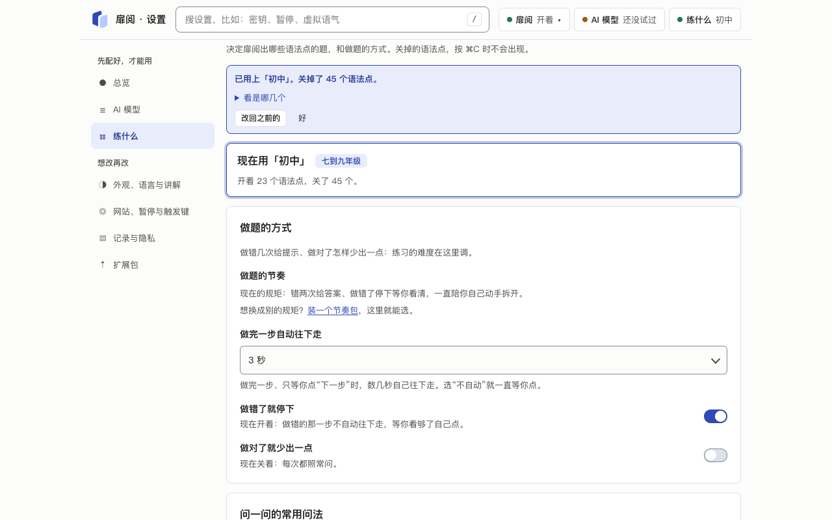This screenshot has height=520, width=832.
Task: Go to AI 模型 settings section
Action: pos(153,109)
